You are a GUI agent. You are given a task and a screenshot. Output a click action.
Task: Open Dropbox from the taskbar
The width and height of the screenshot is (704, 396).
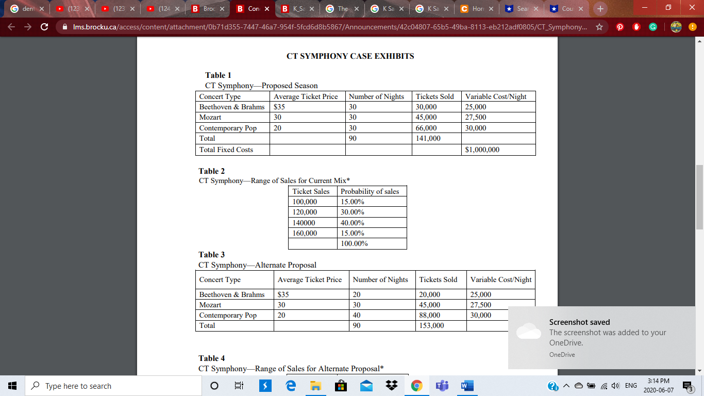click(x=391, y=385)
